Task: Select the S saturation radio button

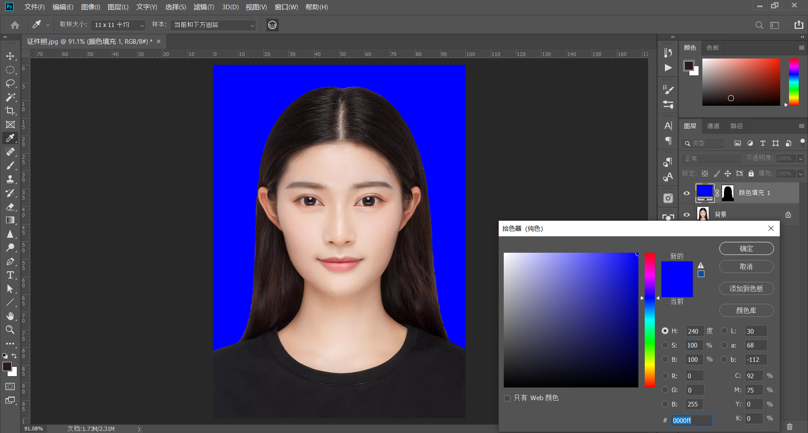Action: pyautogui.click(x=665, y=345)
